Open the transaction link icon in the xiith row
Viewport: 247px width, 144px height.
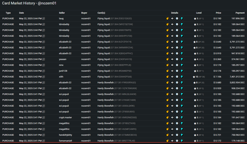pos(44,77)
